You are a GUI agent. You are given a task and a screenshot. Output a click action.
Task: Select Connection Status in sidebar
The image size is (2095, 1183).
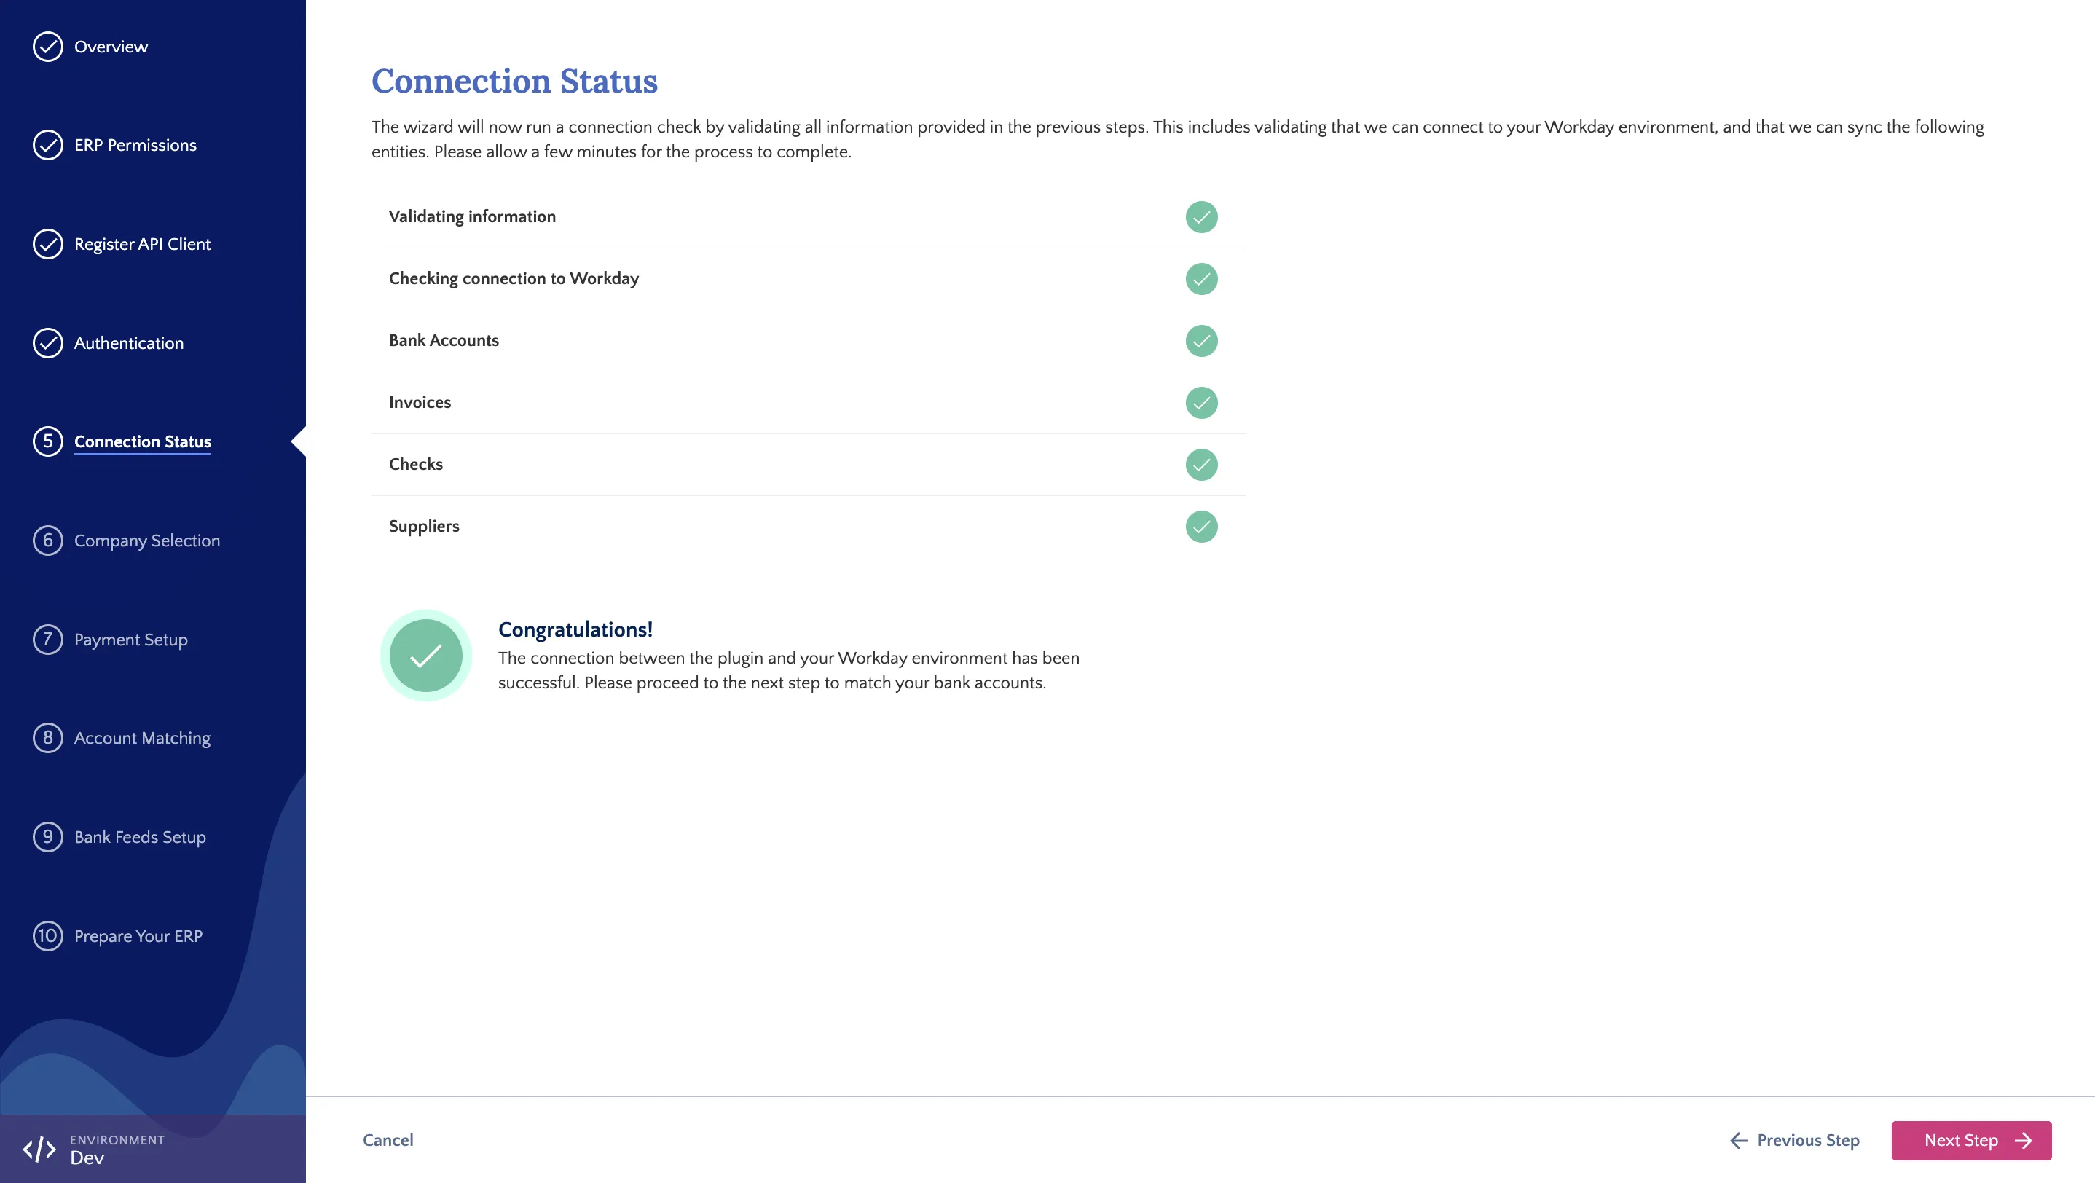pos(142,441)
